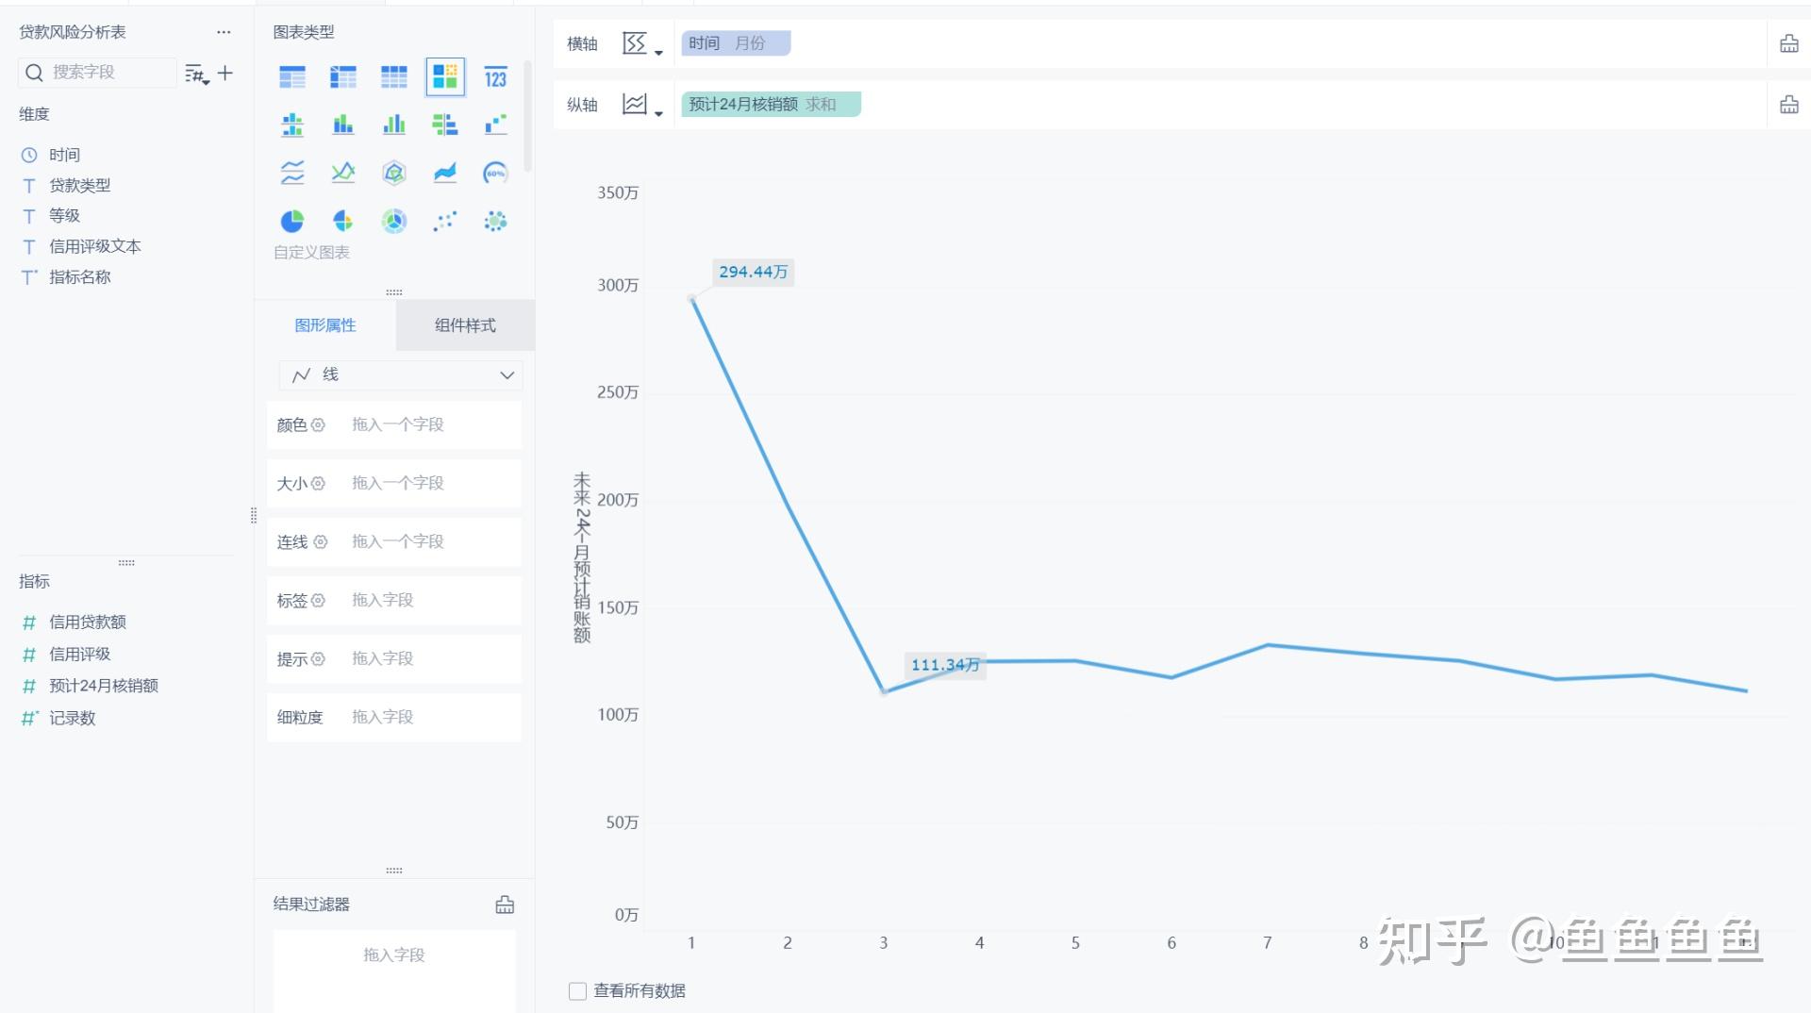
Task: Select the multi-series line chart type
Action: coord(343,173)
